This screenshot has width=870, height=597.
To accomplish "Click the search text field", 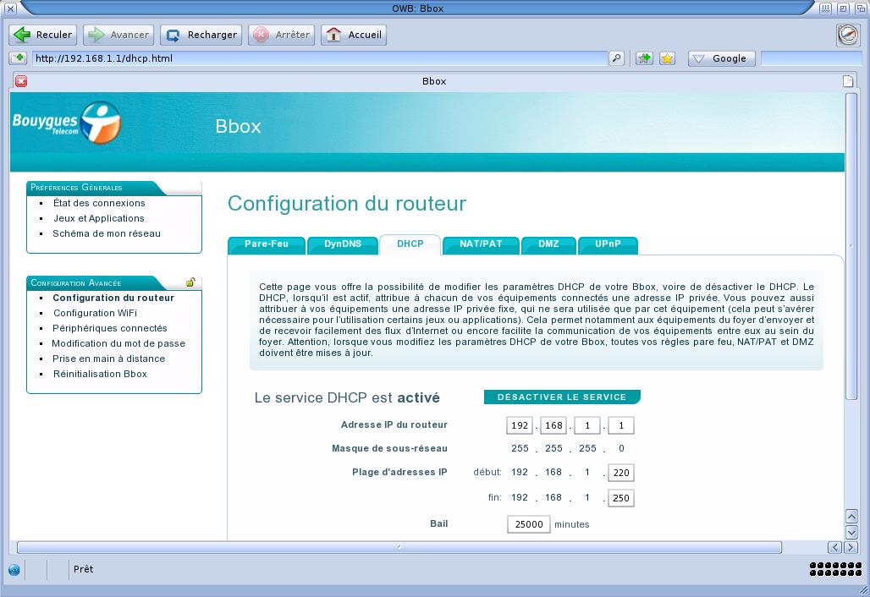I will point(810,58).
